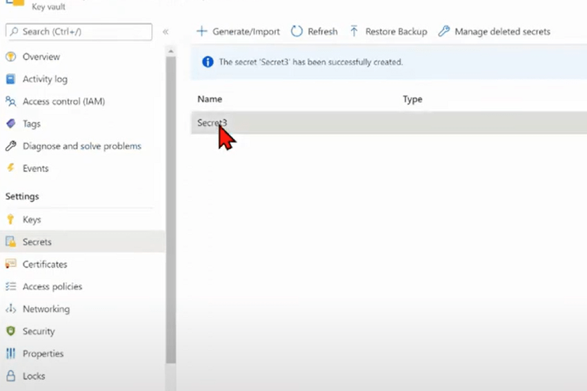
Task: Select Access control (IAM) icon
Action: point(10,101)
